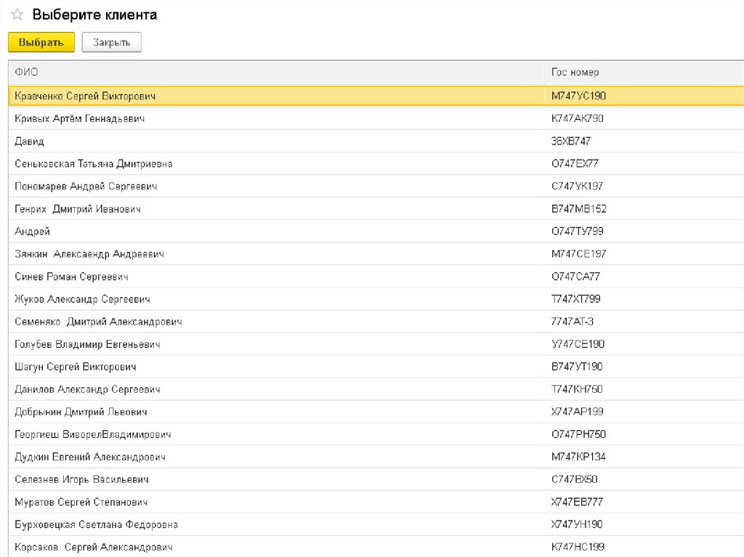
Task: Click plate number О747СА77
Action: click(x=575, y=276)
